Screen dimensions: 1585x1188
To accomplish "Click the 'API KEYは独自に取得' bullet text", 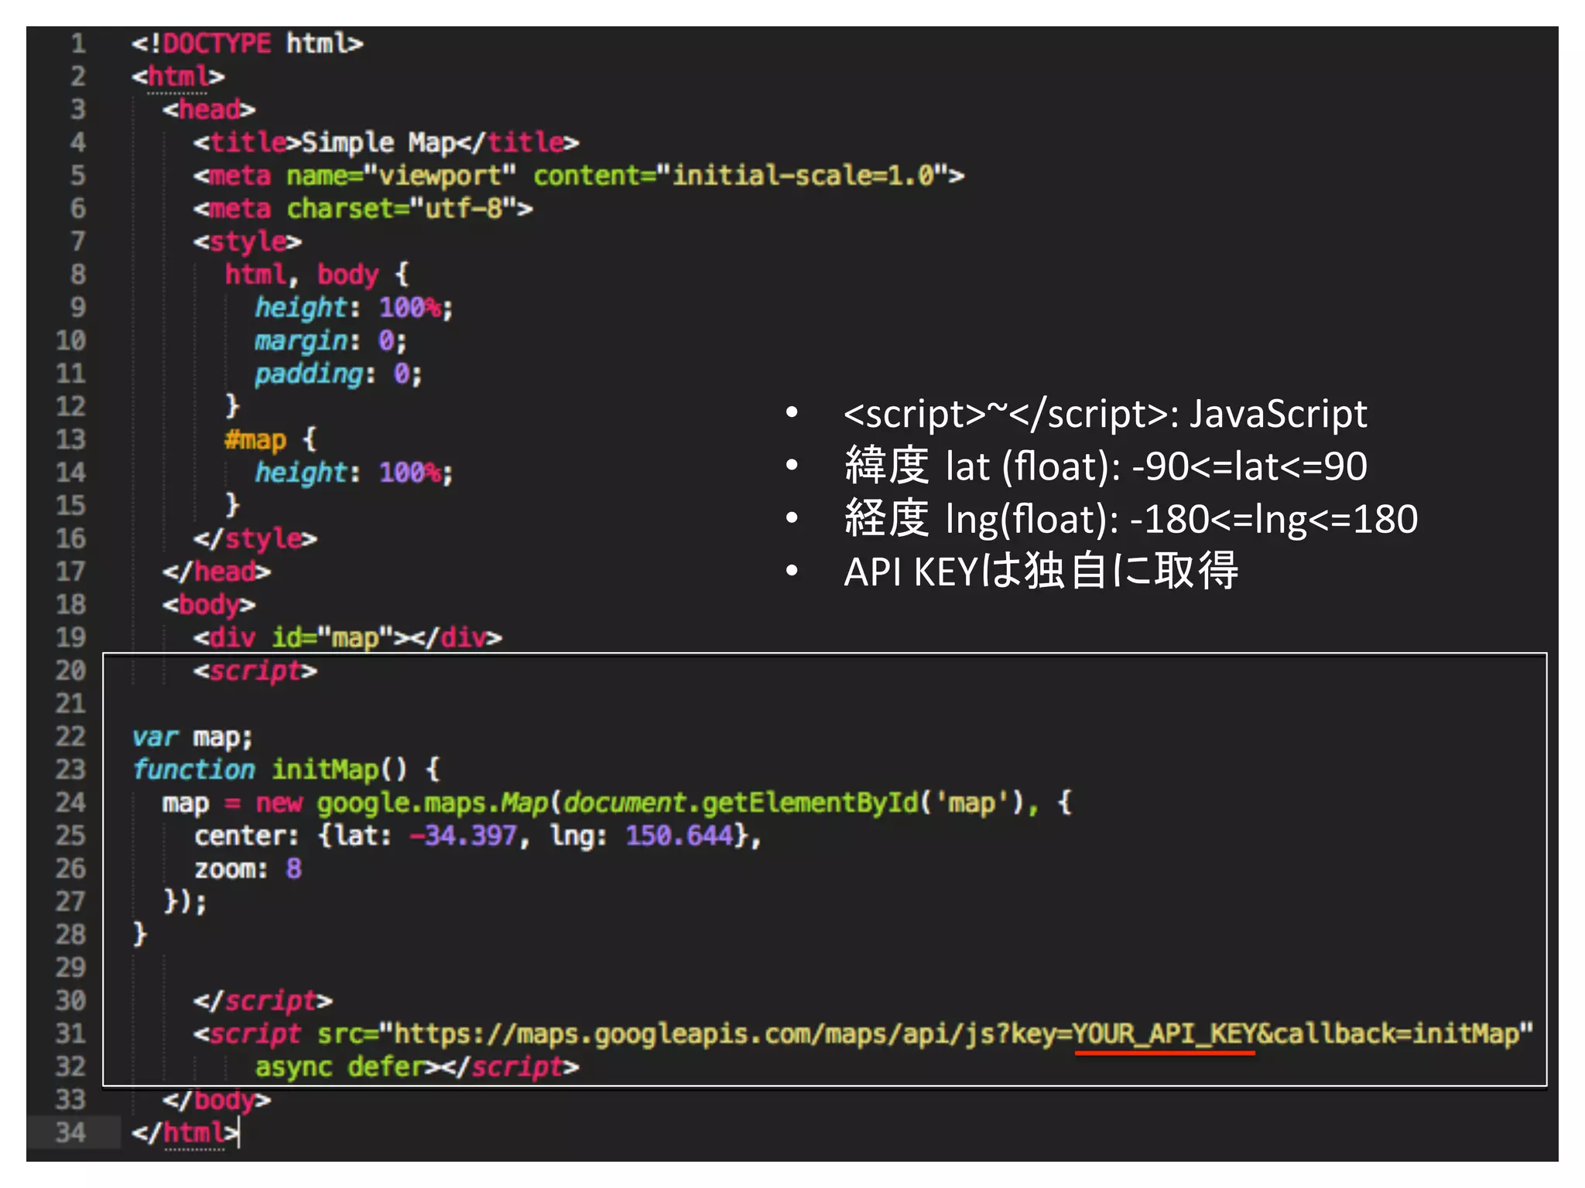I will point(1041,572).
